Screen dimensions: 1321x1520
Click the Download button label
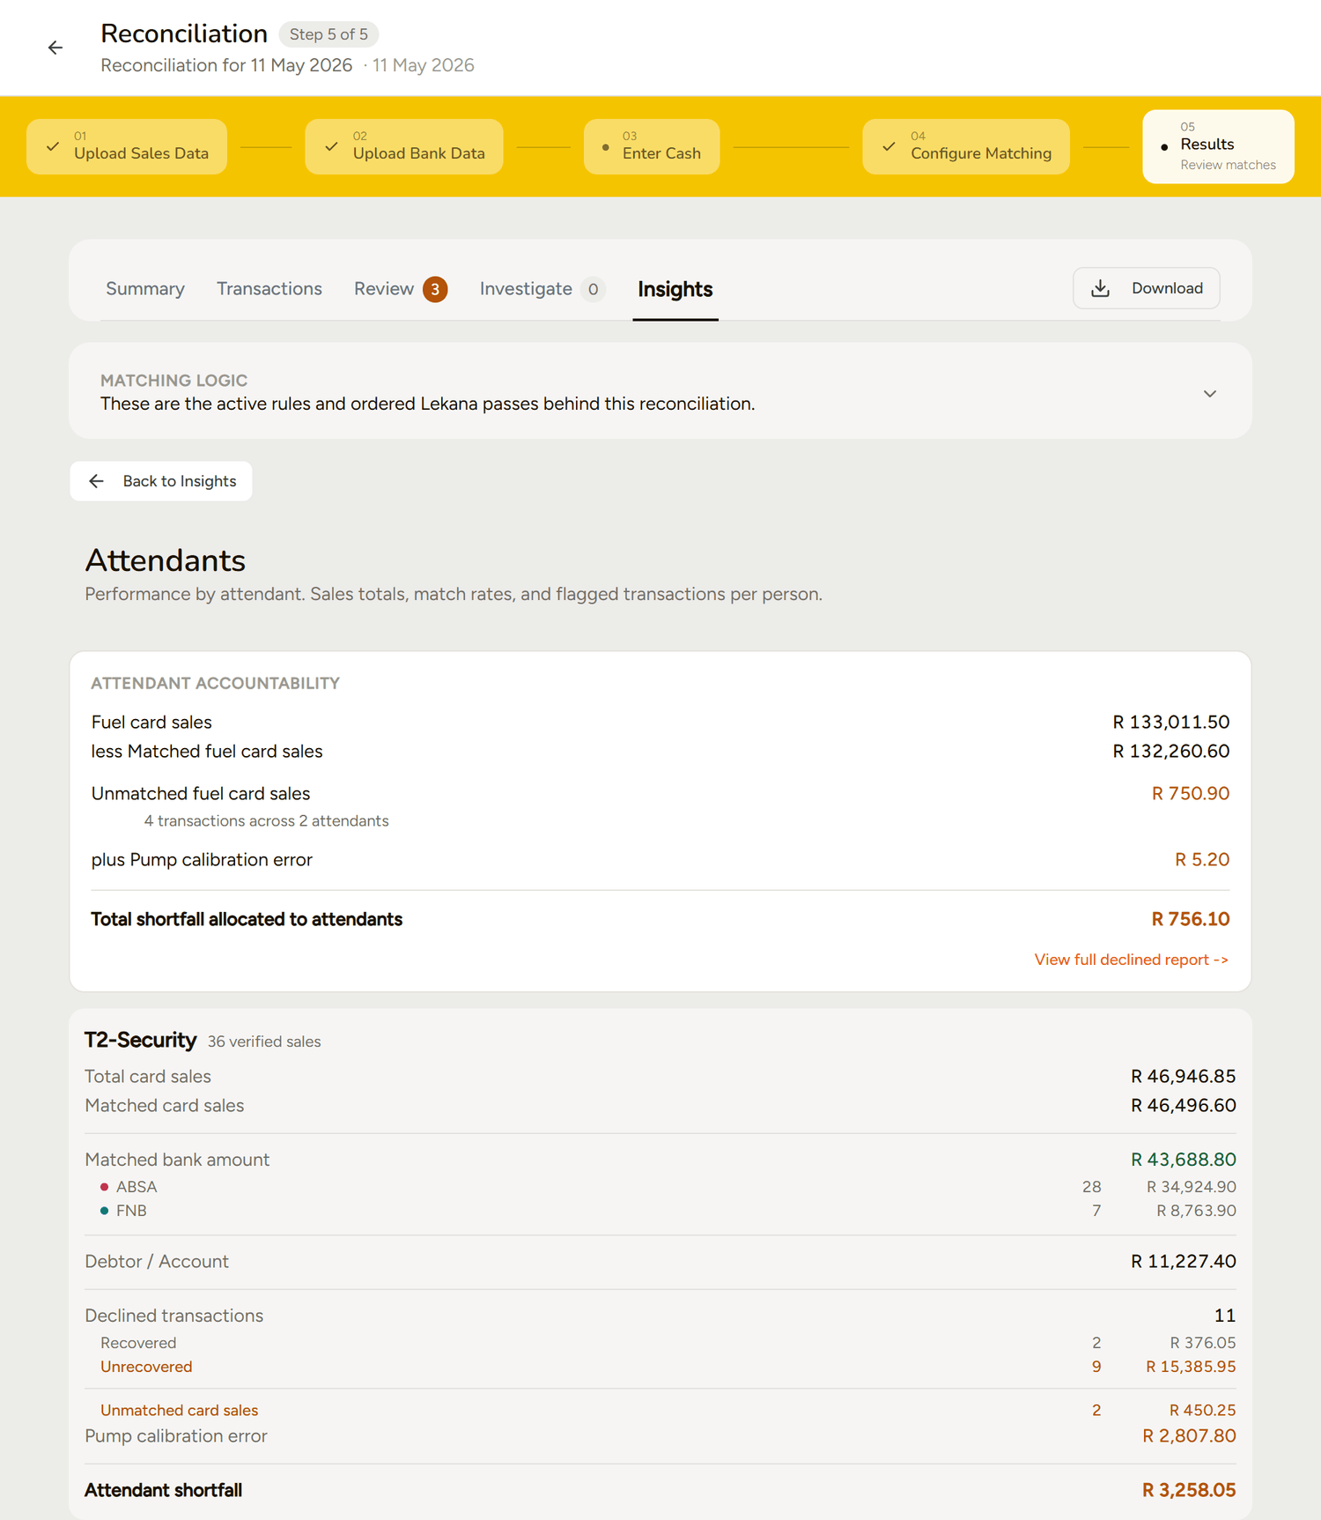click(x=1167, y=288)
